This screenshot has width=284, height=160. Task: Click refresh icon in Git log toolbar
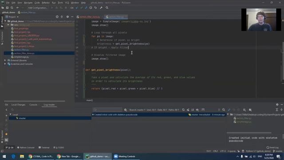tap(183, 110)
